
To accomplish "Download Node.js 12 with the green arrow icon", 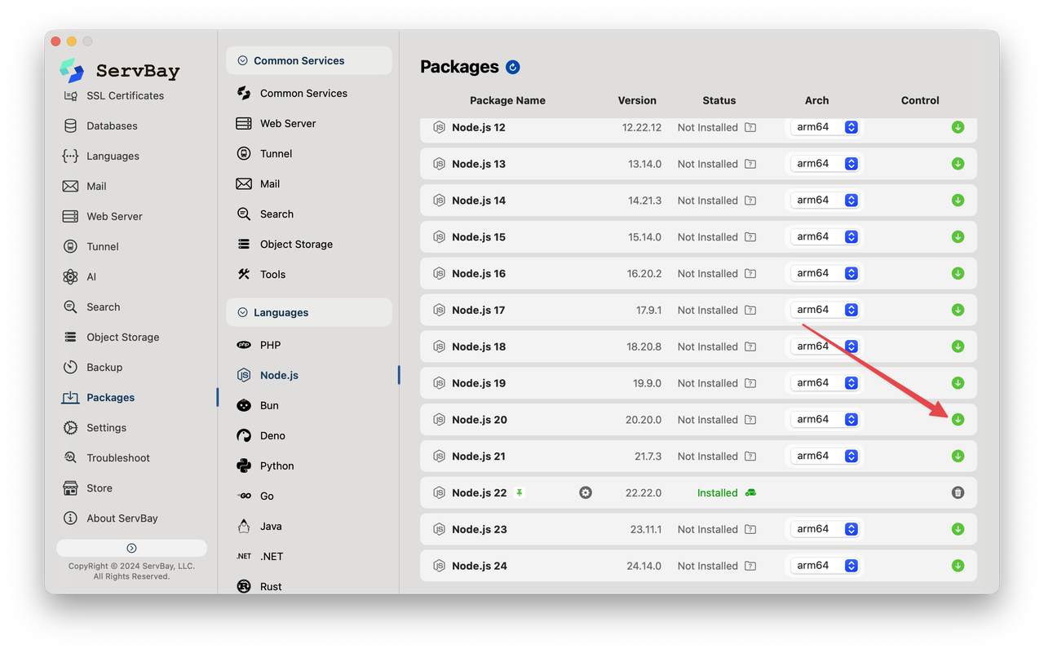I will [x=958, y=127].
